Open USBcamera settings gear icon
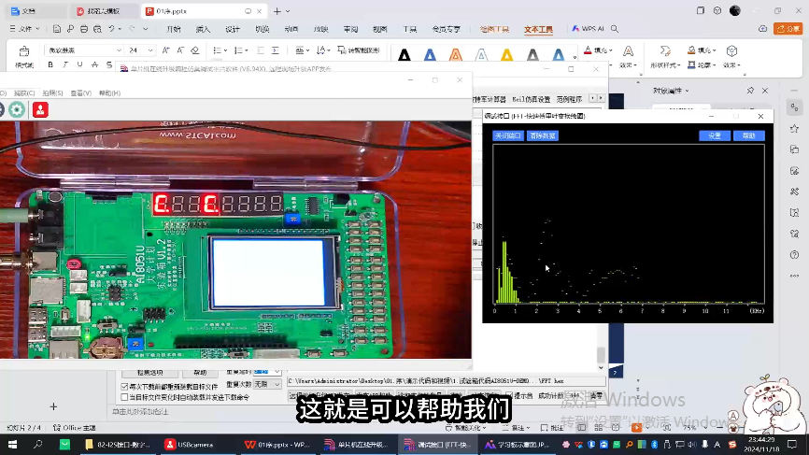Screen dimensions: 809x455 [x=17, y=109]
